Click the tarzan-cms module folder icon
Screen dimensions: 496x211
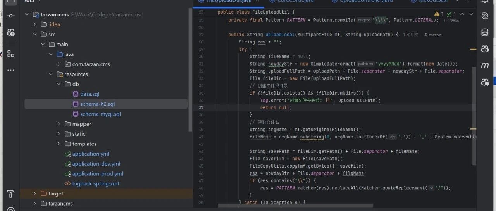(36, 15)
